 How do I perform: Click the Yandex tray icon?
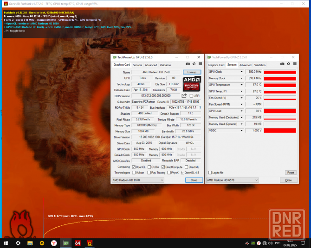(x=259, y=243)
